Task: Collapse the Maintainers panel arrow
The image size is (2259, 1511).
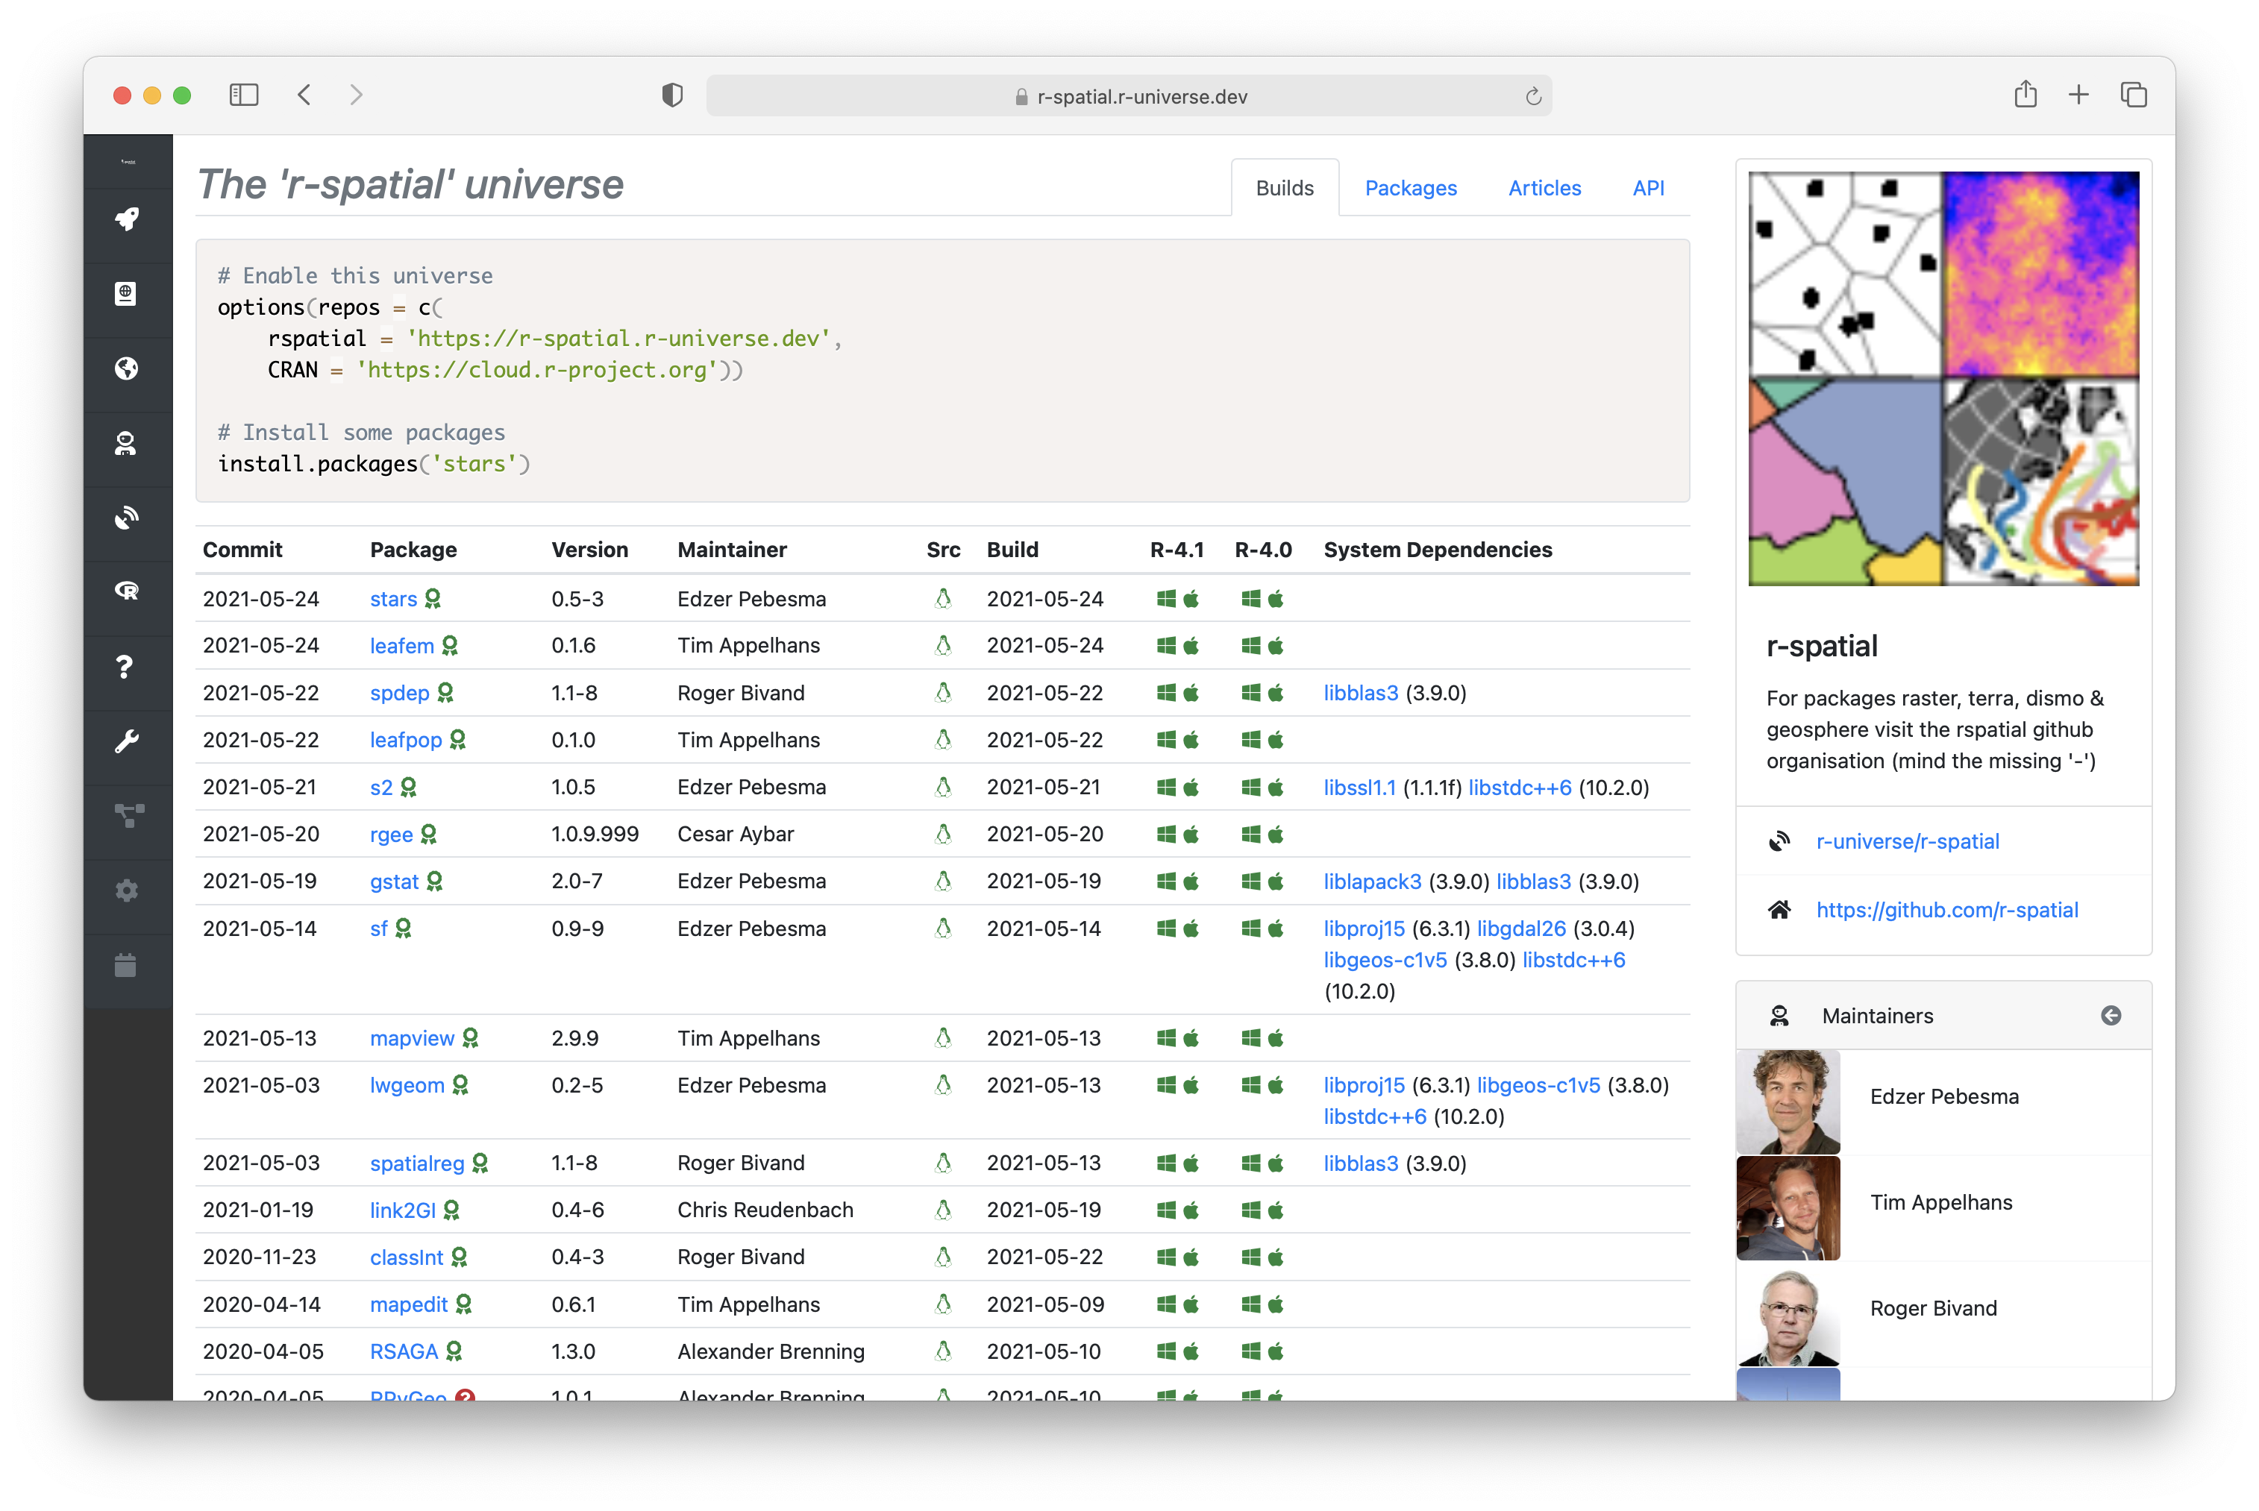Action: [x=2111, y=1016]
